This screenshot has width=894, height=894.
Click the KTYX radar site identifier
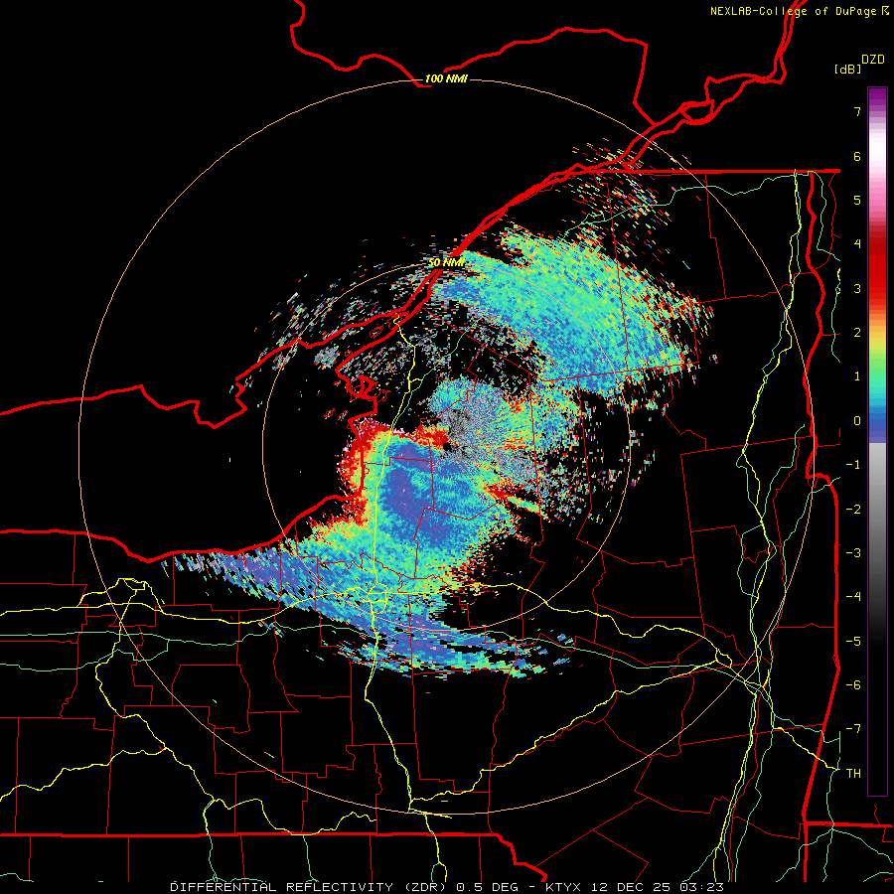coord(563,887)
